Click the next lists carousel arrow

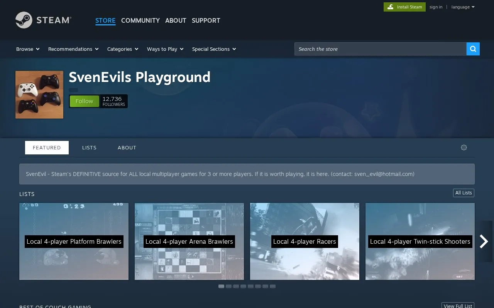(x=484, y=241)
